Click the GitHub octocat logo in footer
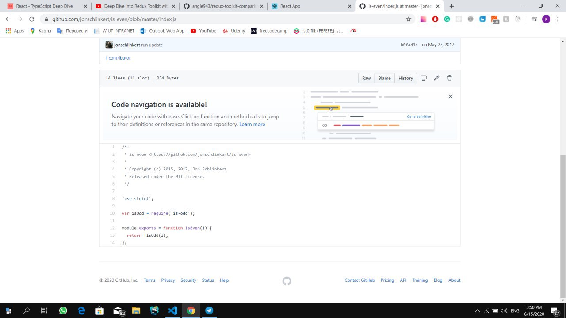The width and height of the screenshot is (566, 318). tap(287, 281)
